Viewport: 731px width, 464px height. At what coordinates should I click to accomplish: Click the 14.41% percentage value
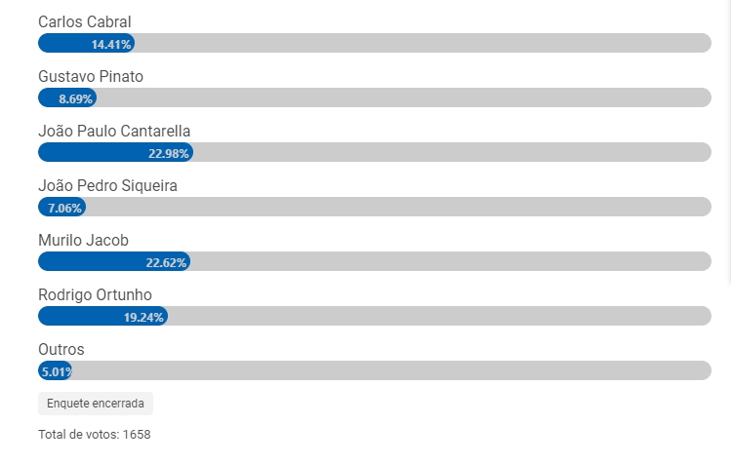tap(111, 44)
